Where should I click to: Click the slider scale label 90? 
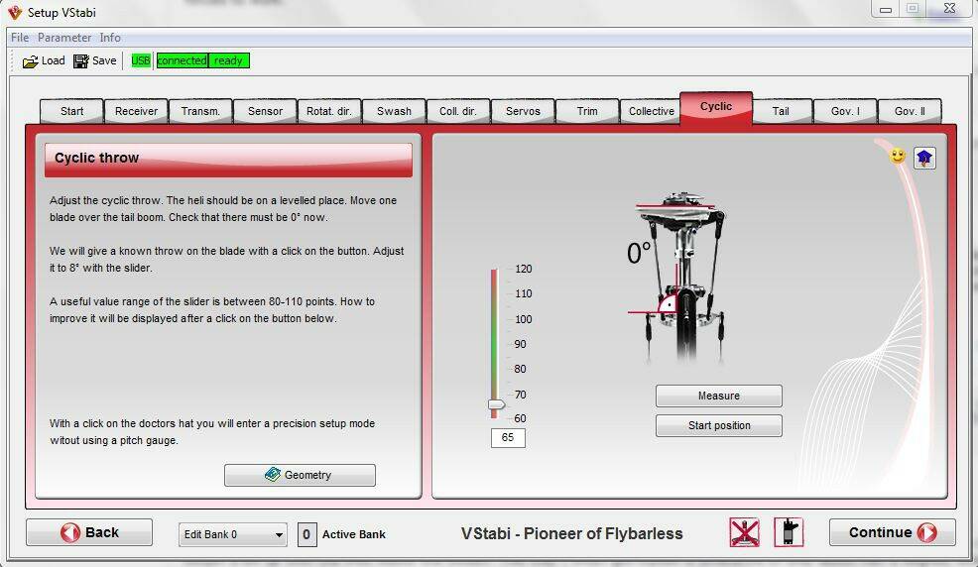pos(520,344)
